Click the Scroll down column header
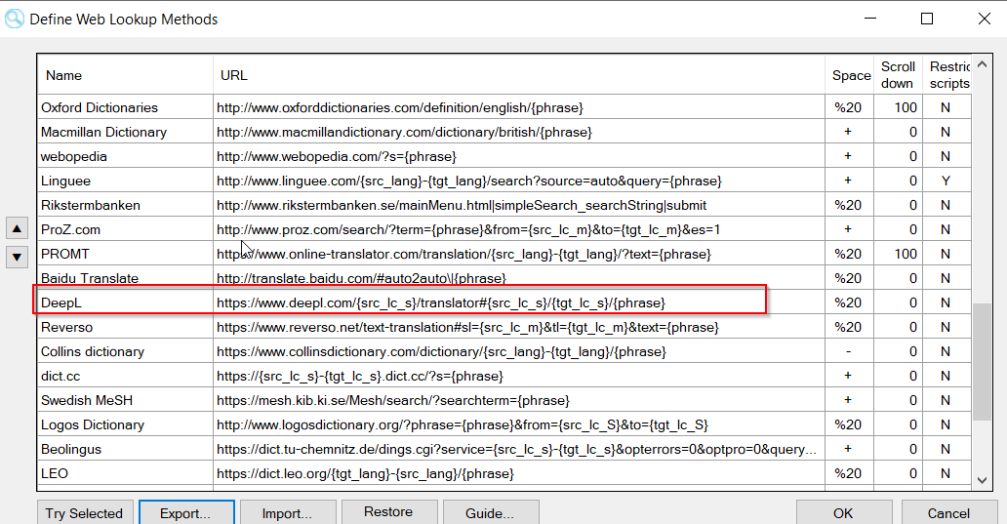The height and width of the screenshot is (524, 1007). [x=898, y=75]
